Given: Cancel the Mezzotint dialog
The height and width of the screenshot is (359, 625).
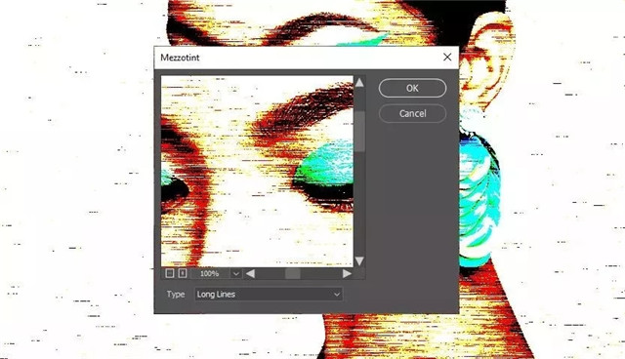Looking at the screenshot, I should [412, 113].
